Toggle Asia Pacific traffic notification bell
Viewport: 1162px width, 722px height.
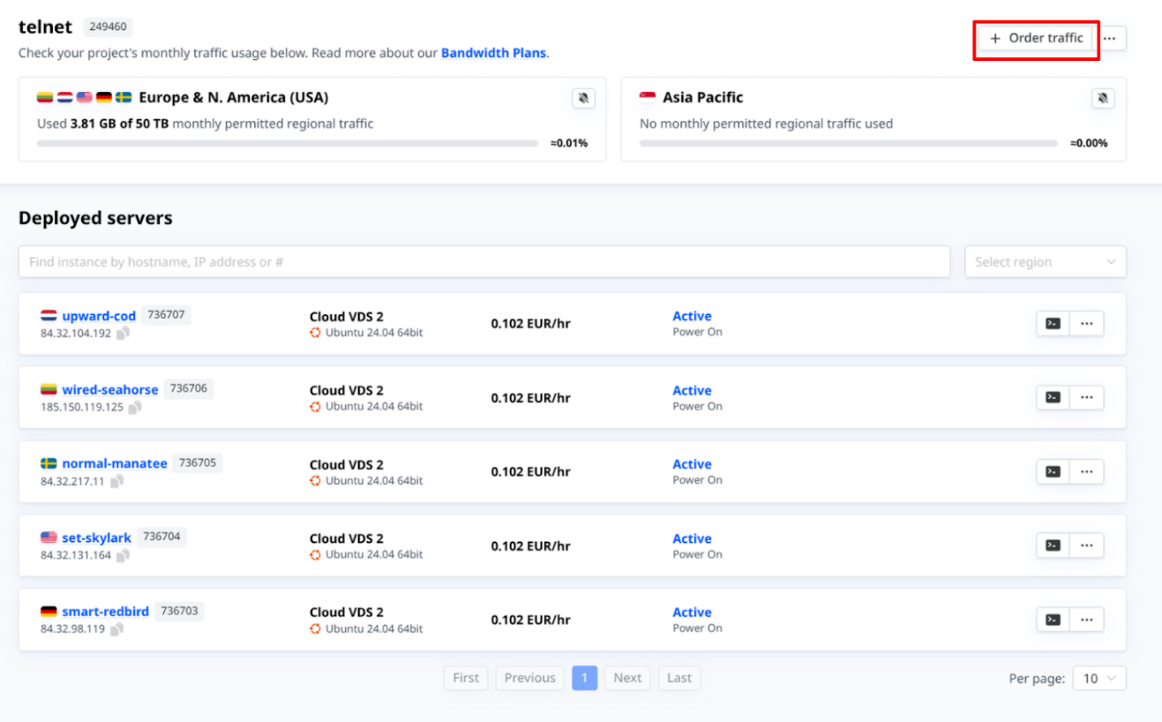click(1102, 98)
